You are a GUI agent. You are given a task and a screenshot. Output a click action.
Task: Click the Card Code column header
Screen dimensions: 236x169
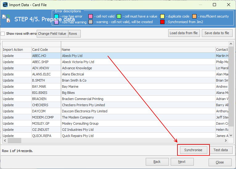tap(46, 50)
